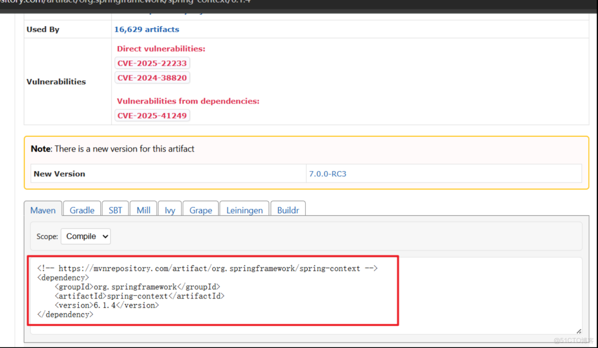
Task: Switch to the Ivy tab
Action: tap(170, 209)
